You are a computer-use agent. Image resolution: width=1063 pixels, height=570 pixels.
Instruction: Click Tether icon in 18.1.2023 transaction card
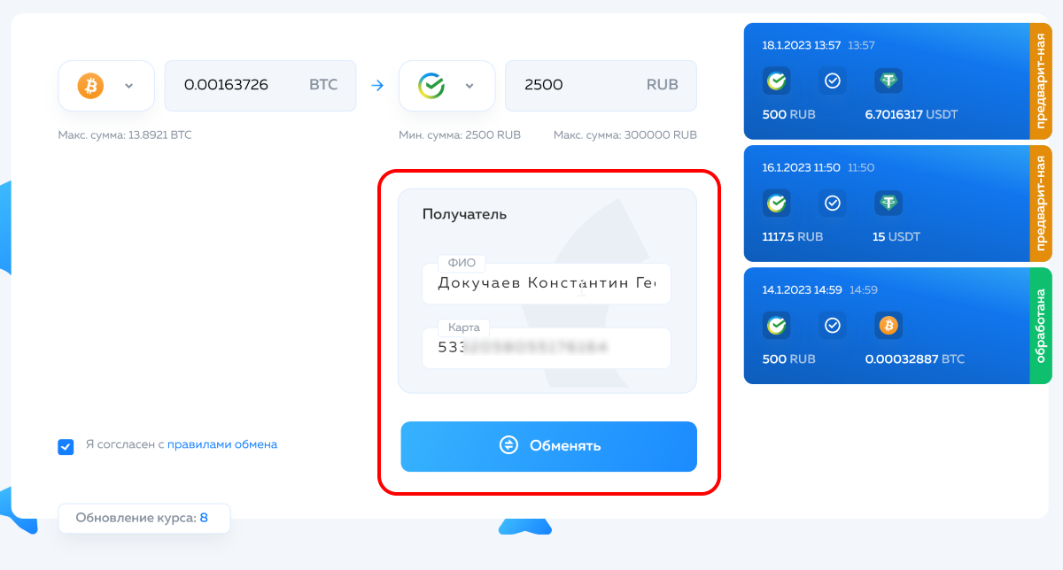point(888,81)
